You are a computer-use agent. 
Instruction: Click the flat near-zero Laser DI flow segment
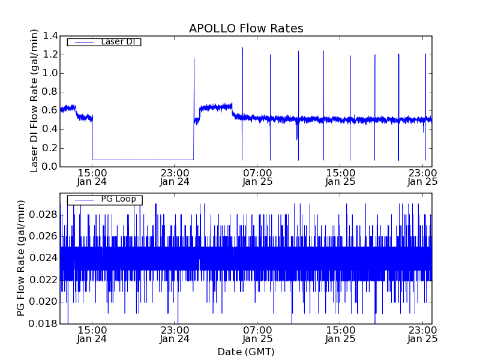click(x=143, y=160)
